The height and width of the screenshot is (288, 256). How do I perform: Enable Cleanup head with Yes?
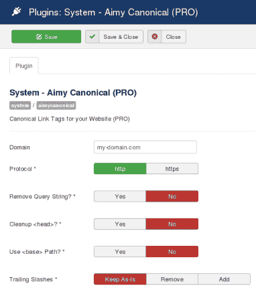point(120,224)
